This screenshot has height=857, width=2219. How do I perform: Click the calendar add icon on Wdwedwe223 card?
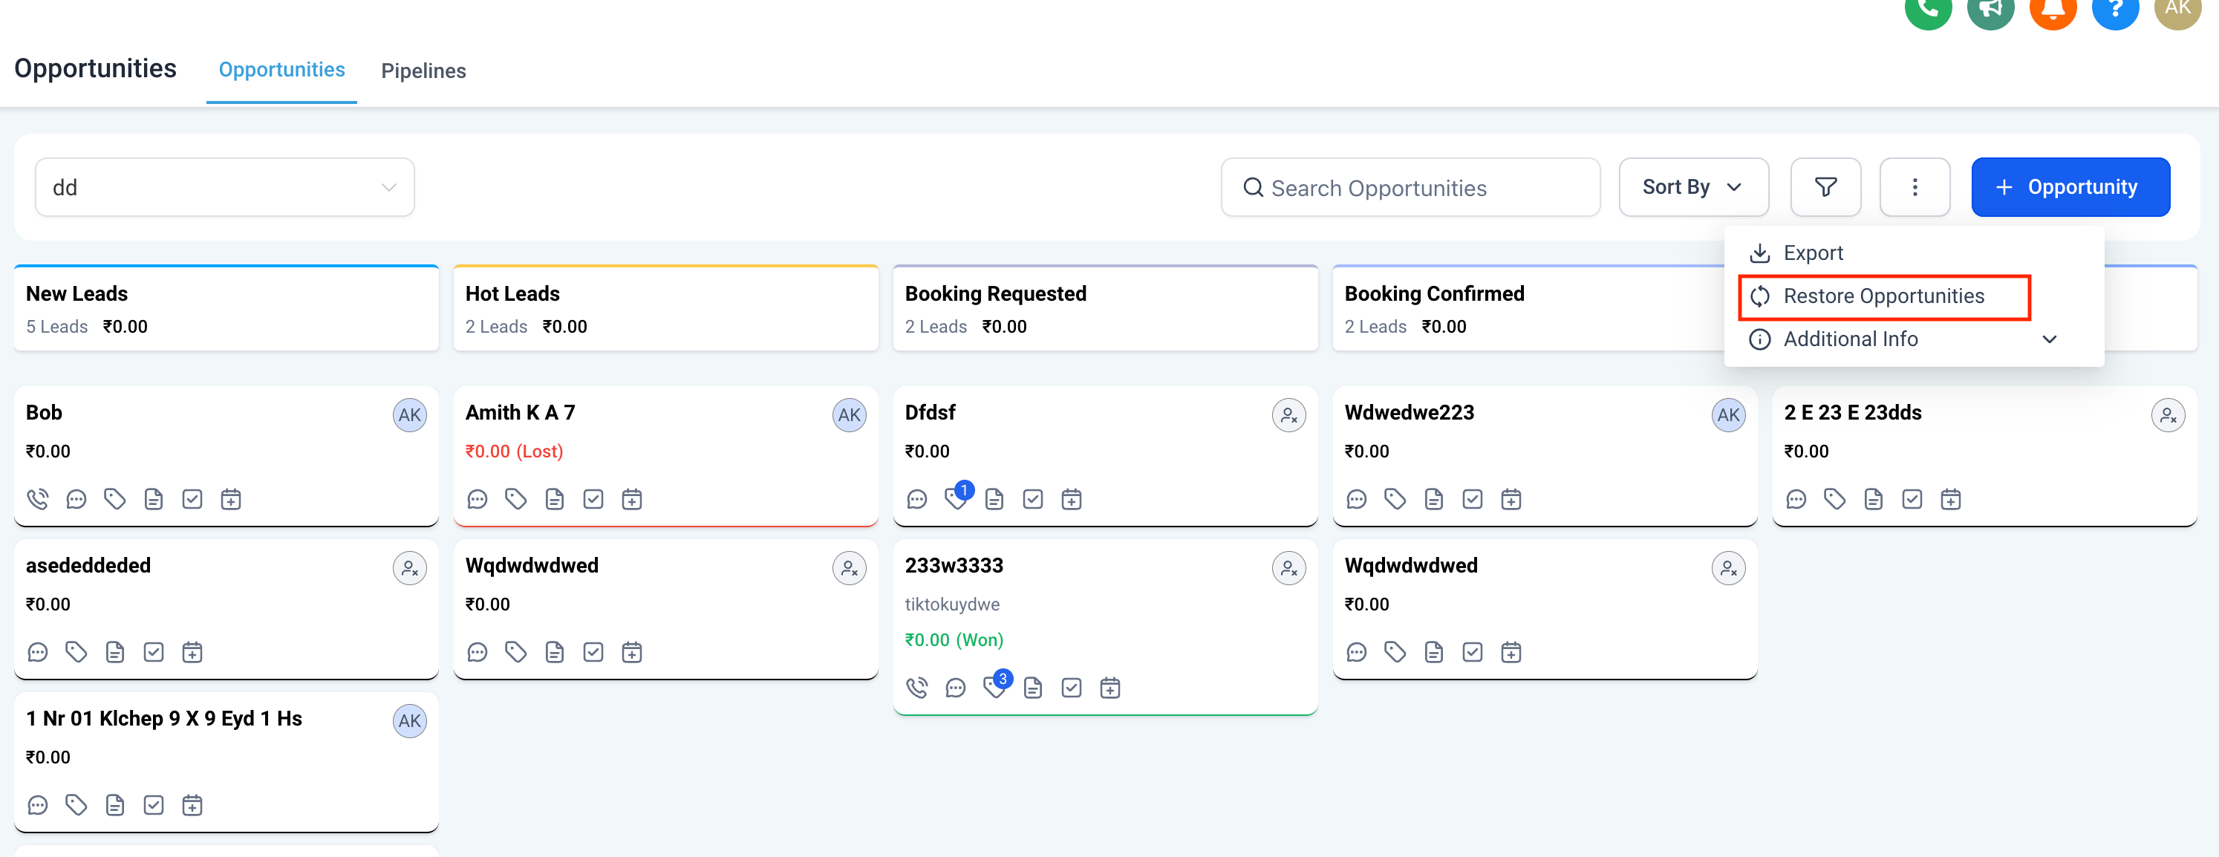[1510, 499]
